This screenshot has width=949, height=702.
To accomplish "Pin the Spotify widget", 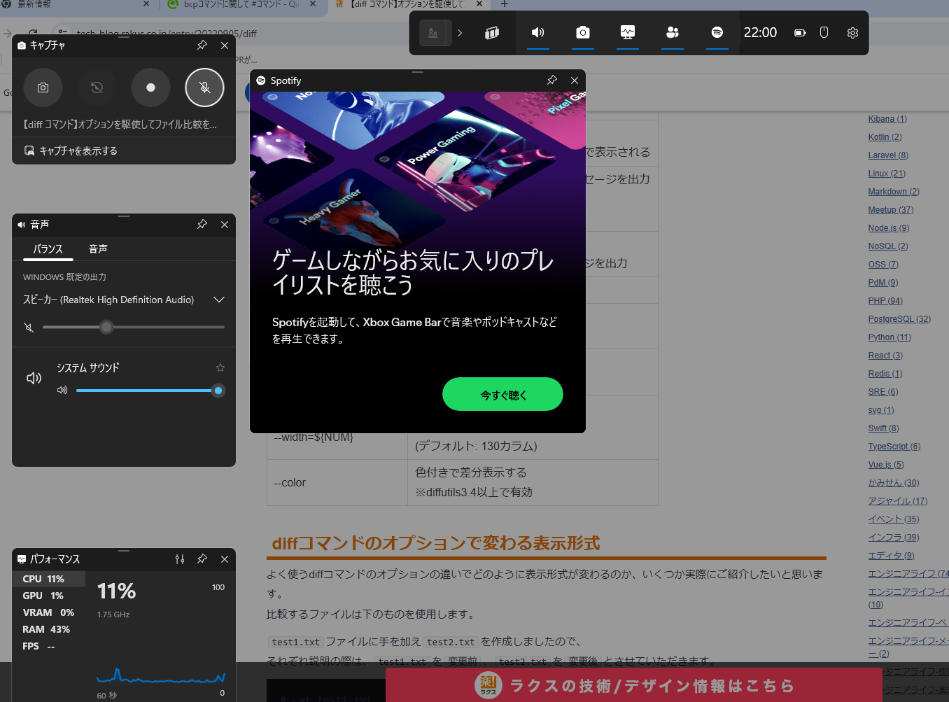I will click(x=552, y=80).
